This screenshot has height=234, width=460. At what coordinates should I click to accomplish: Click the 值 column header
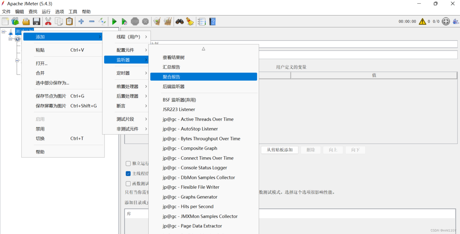point(374,75)
